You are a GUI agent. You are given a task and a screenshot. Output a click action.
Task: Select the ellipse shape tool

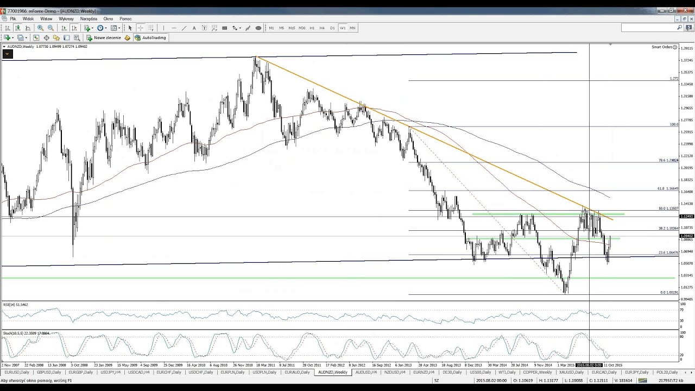[x=258, y=28]
